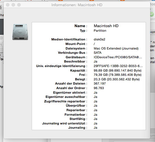Zoom the Informationen window with third title button
This screenshot has width=155, height=142.
[x=19, y=5]
